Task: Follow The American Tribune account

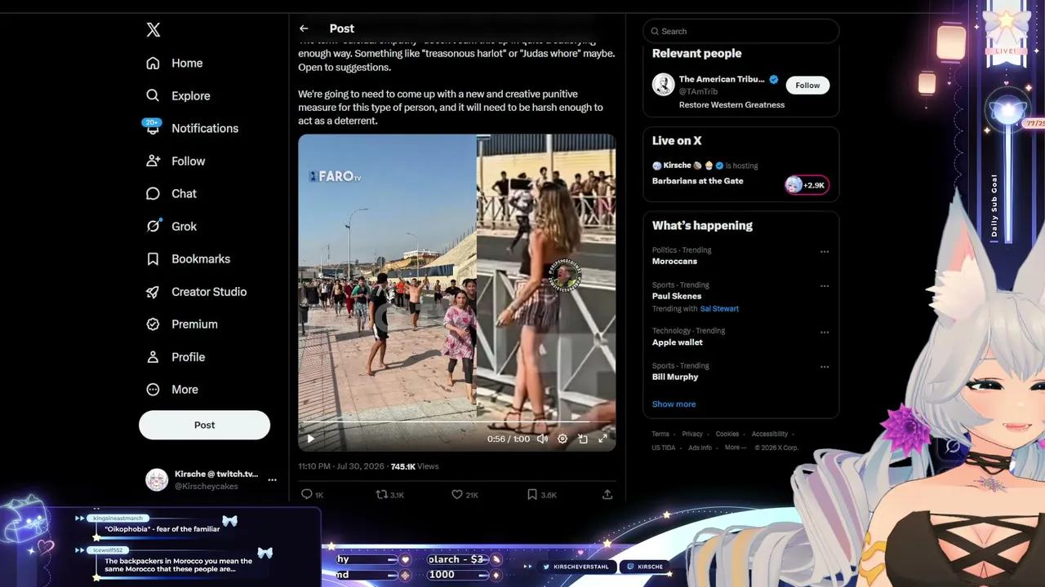Action: point(807,86)
